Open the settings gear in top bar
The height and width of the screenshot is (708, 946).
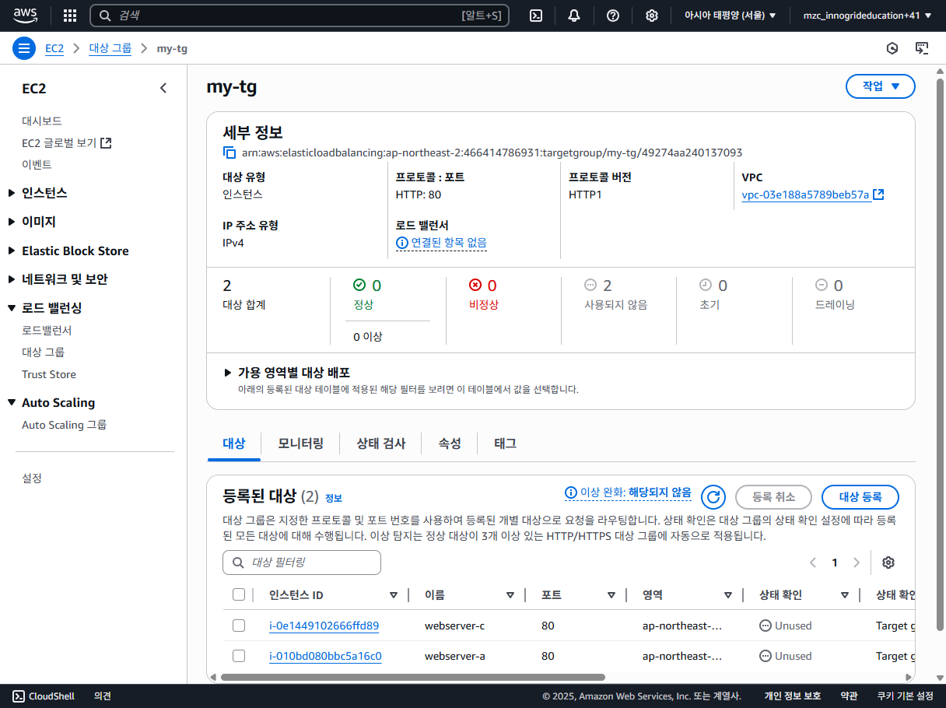(652, 16)
